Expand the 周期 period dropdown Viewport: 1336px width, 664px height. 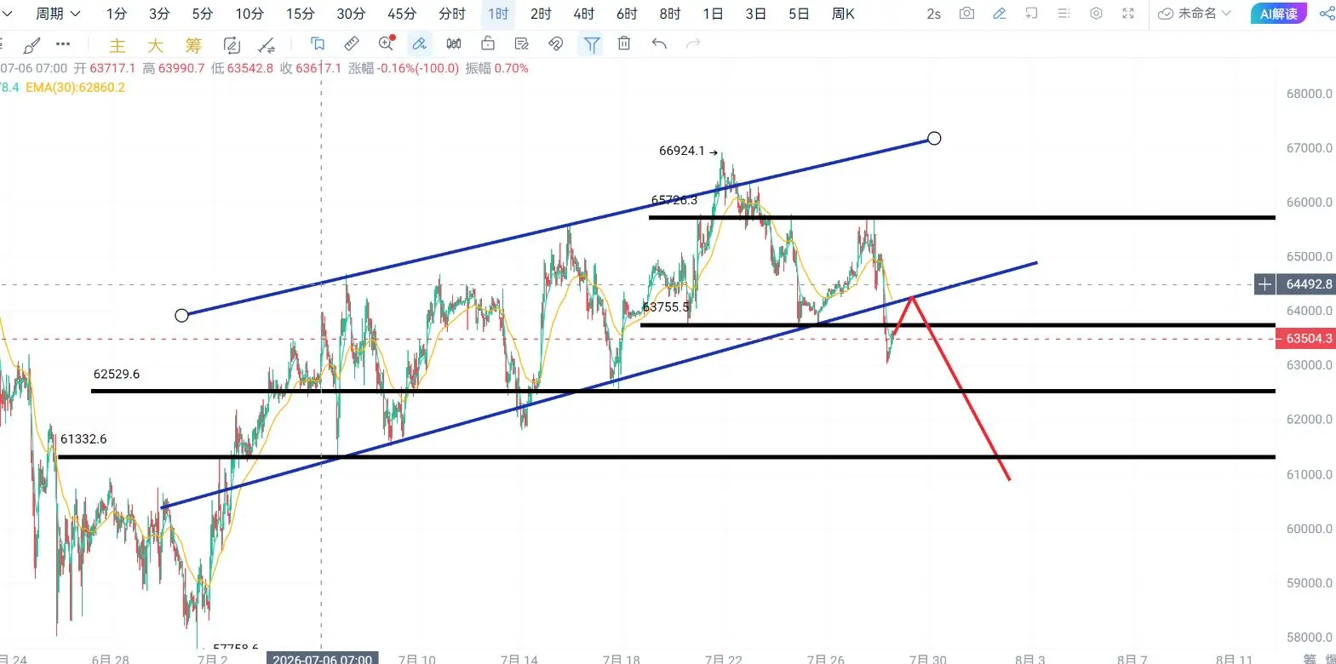(57, 14)
